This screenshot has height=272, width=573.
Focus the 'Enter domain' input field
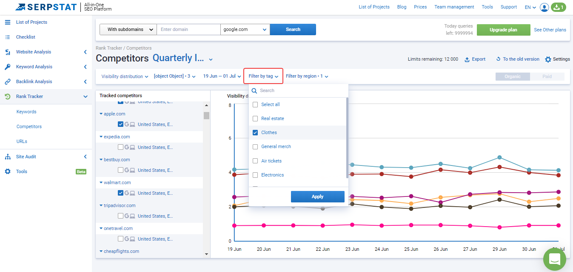(188, 30)
